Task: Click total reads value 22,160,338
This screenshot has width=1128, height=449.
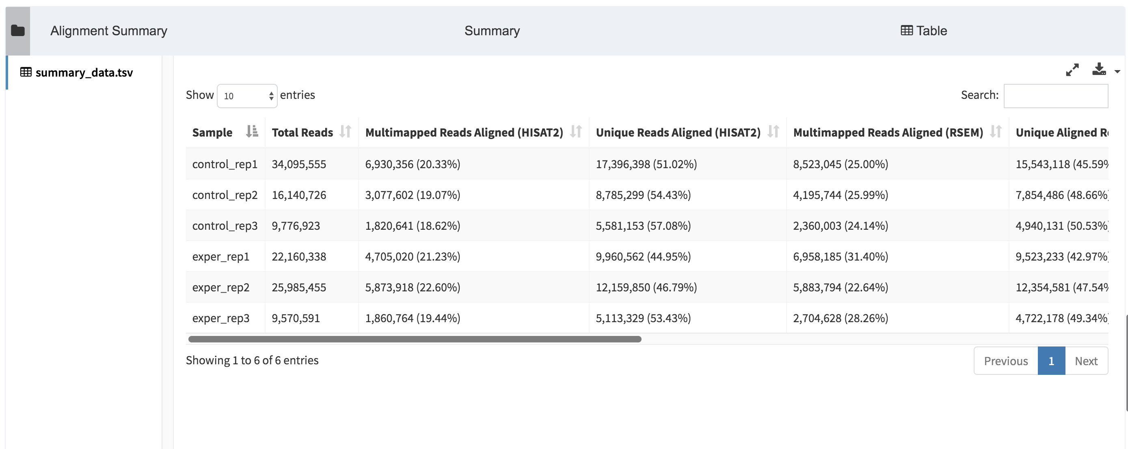Action: [298, 257]
